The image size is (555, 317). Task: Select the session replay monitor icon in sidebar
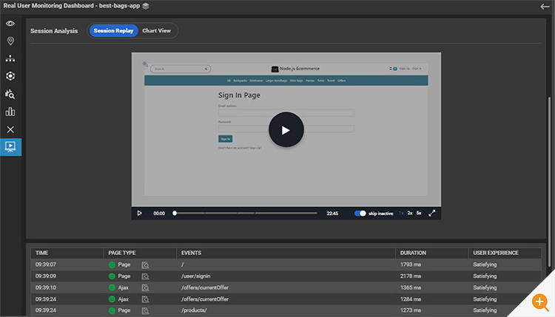coord(10,146)
